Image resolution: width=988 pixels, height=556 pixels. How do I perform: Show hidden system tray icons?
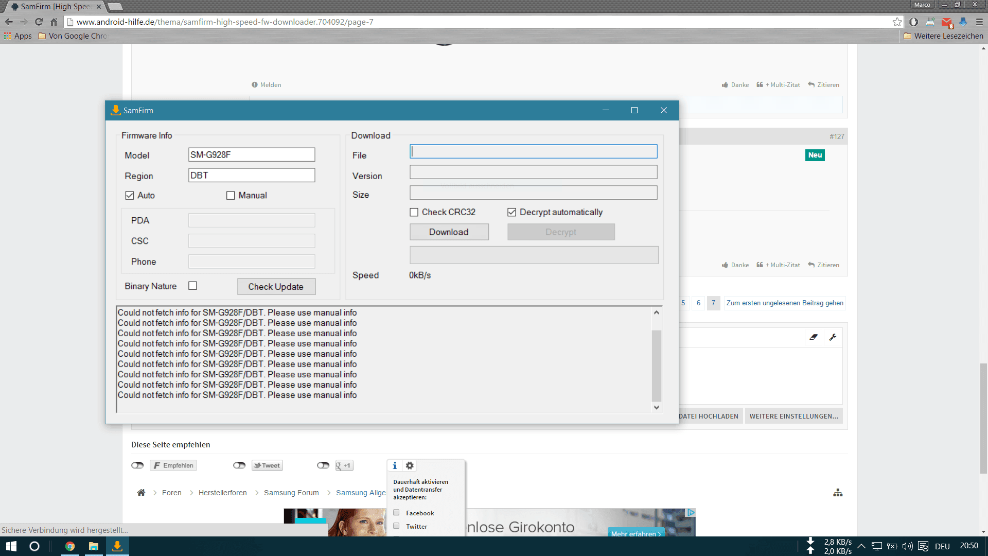click(x=861, y=546)
